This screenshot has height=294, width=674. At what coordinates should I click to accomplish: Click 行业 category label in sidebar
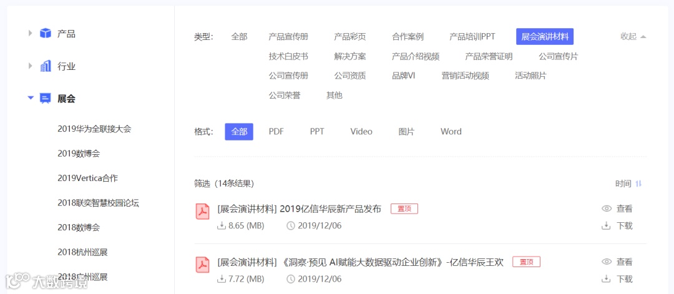(66, 67)
